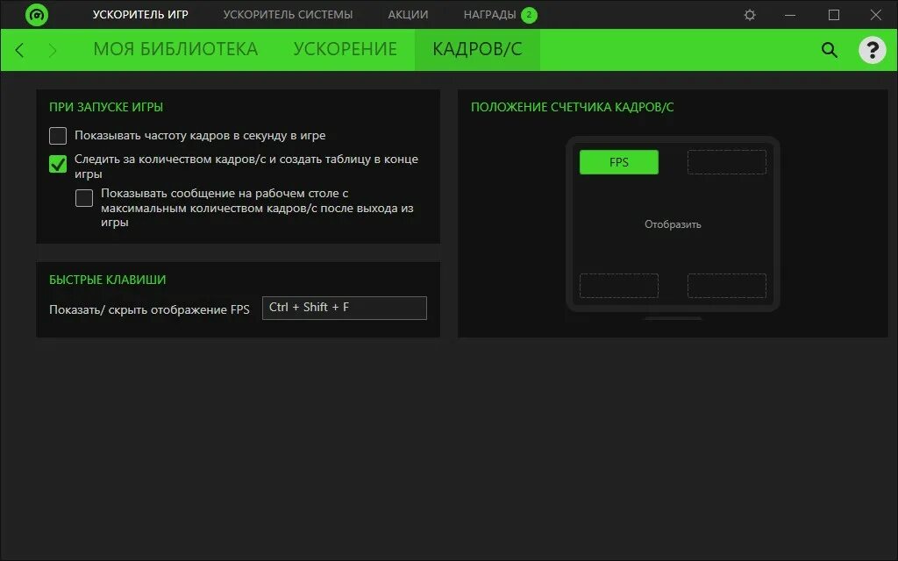Click the ПОЛОЖЕНИЕ СЧЕТЧИКА КАДРОВ/С heading

[x=572, y=107]
